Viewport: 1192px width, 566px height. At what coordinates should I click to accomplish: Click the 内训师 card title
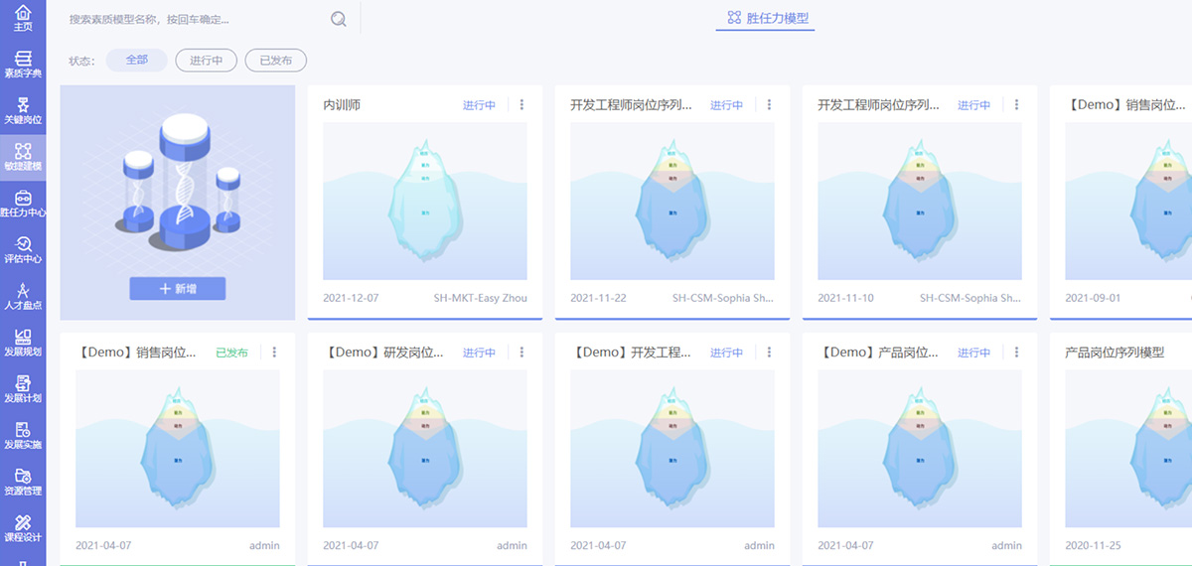click(343, 104)
